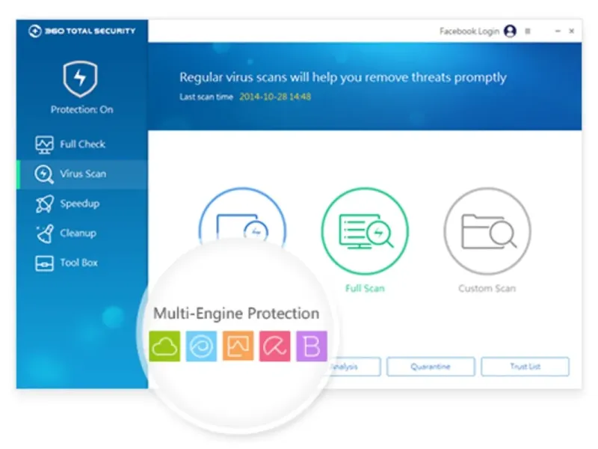Screen dimensions: 598x449
Task: Click the Full Scan text label
Action: [x=365, y=288]
